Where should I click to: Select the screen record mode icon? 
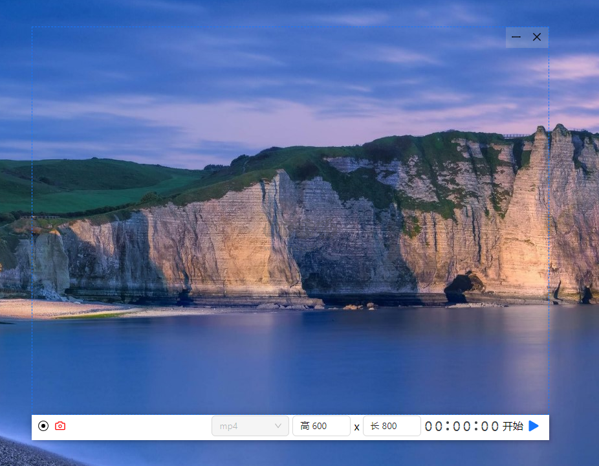(43, 426)
